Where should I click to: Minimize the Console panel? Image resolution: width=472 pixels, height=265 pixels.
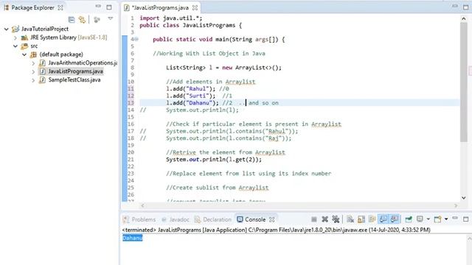click(x=455, y=218)
